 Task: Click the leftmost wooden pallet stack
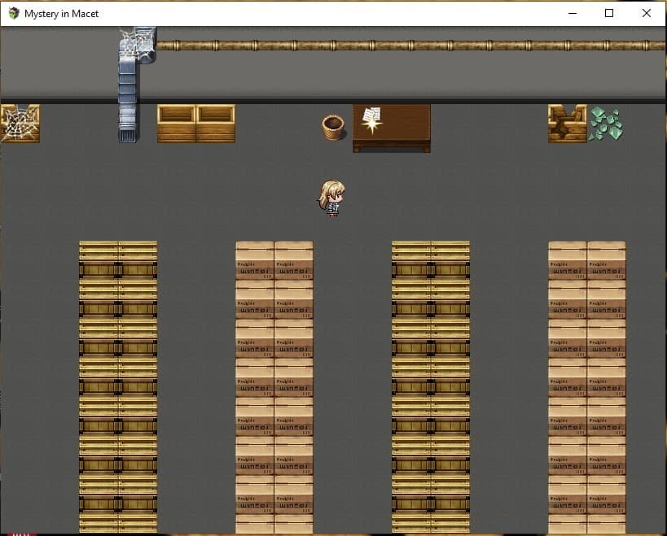coord(118,387)
